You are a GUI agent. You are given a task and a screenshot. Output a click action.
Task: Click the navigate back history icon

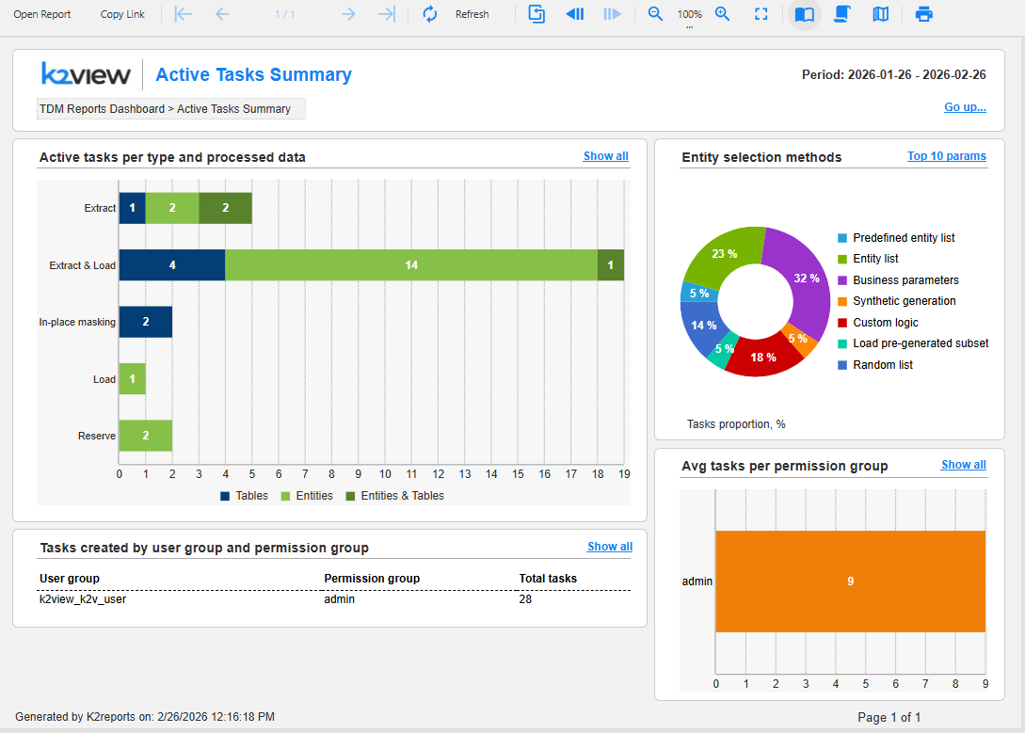pos(574,14)
